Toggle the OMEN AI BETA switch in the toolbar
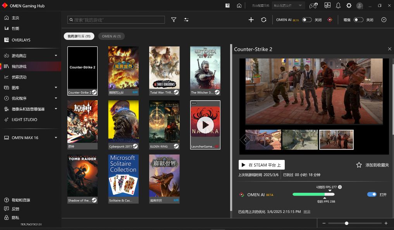 pos(307,20)
